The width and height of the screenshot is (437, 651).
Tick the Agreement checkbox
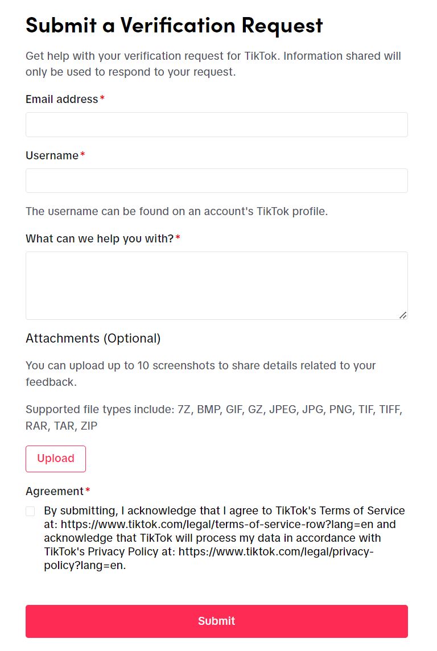tap(30, 512)
